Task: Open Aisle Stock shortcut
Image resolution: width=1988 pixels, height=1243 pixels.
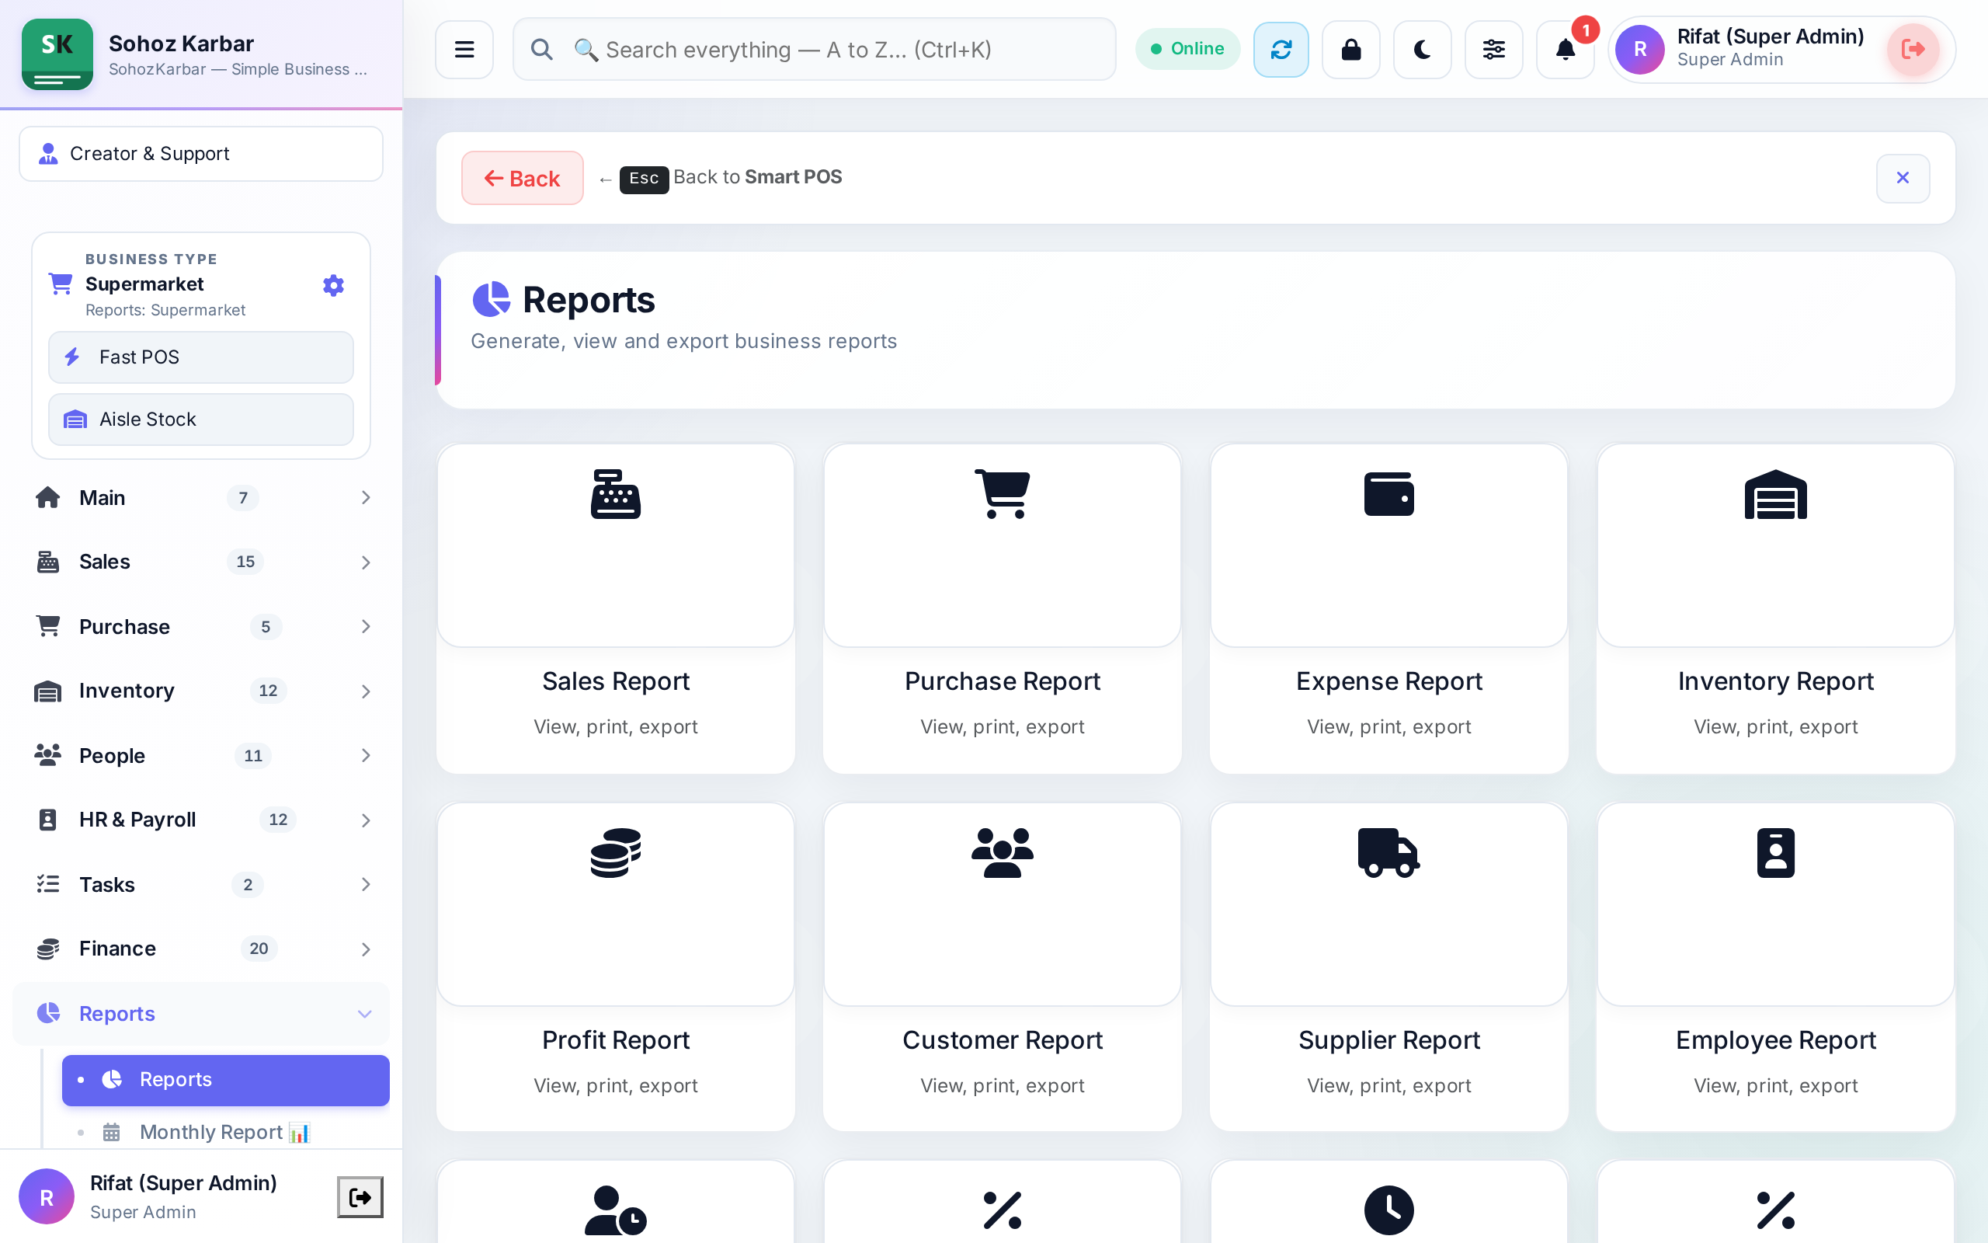Action: coord(201,420)
